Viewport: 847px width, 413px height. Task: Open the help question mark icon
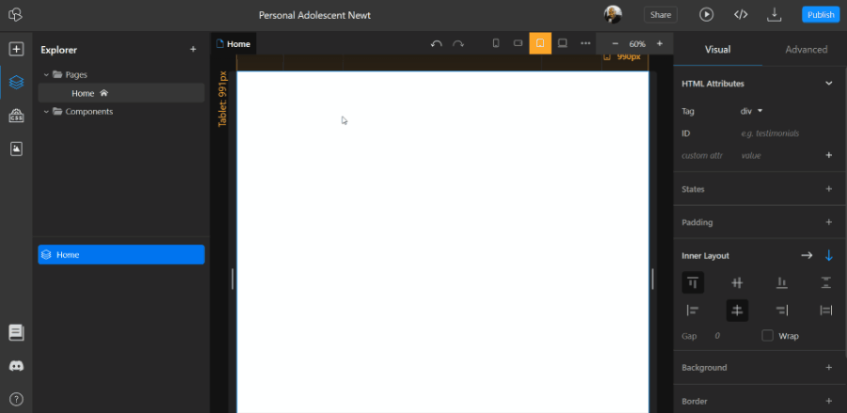(16, 400)
